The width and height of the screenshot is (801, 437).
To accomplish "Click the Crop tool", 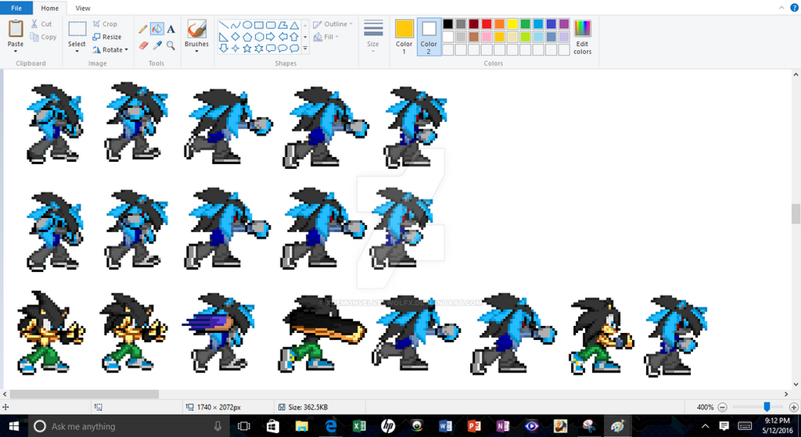I will point(106,24).
